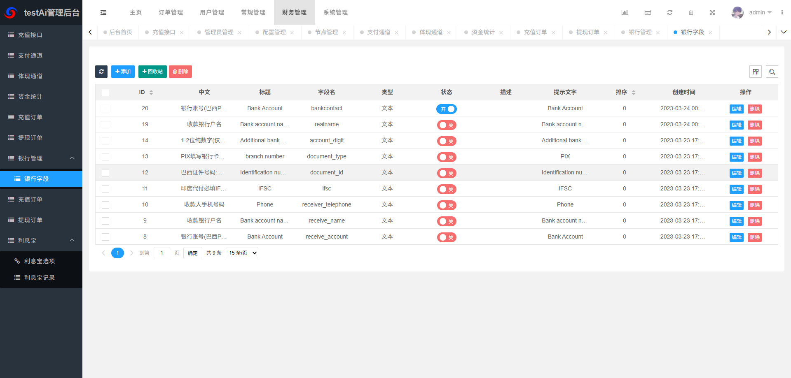Click the column display settings icon above the table

coord(756,71)
